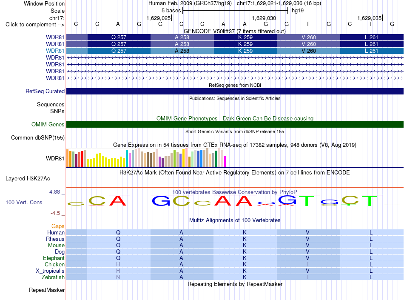Select the light blue WDR81 transcript label

point(55,51)
